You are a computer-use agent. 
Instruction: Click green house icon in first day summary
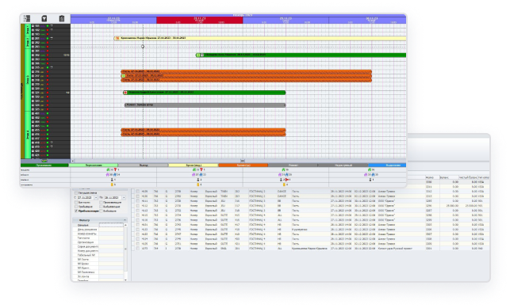(108, 169)
